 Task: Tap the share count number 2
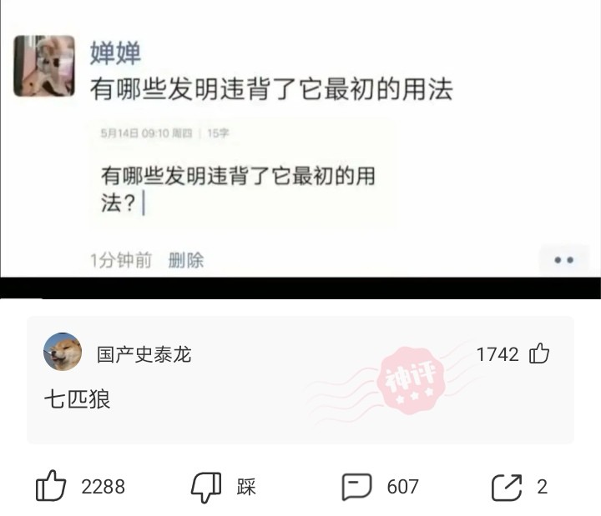(x=542, y=487)
